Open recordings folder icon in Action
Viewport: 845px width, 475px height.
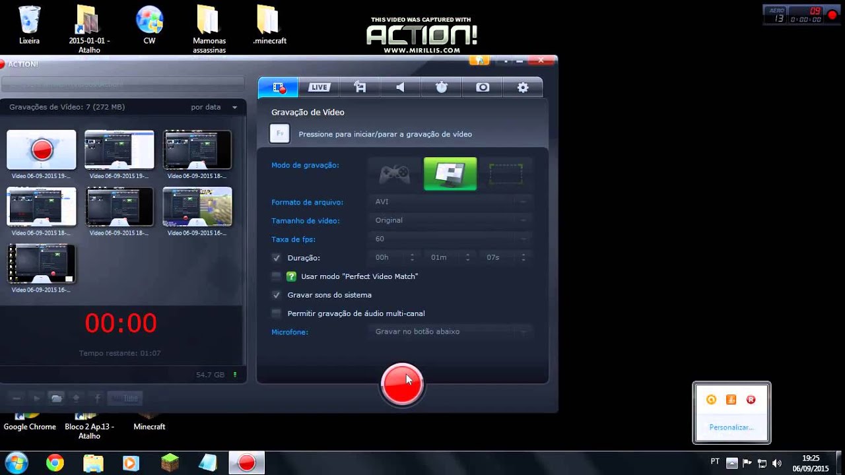(57, 398)
